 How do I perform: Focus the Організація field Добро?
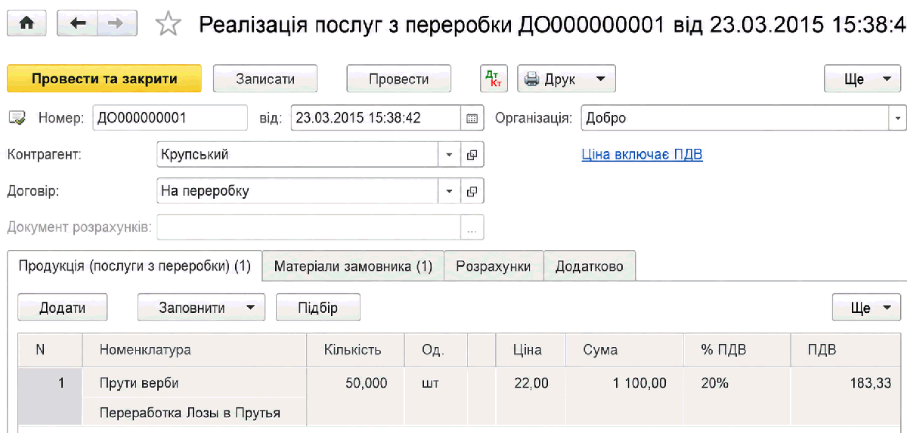tap(735, 118)
